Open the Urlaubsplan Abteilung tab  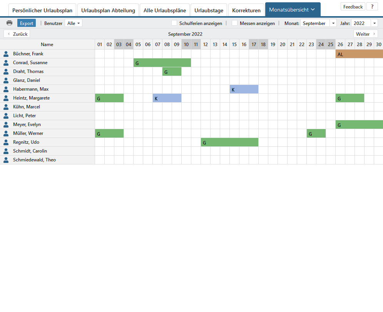(x=108, y=10)
